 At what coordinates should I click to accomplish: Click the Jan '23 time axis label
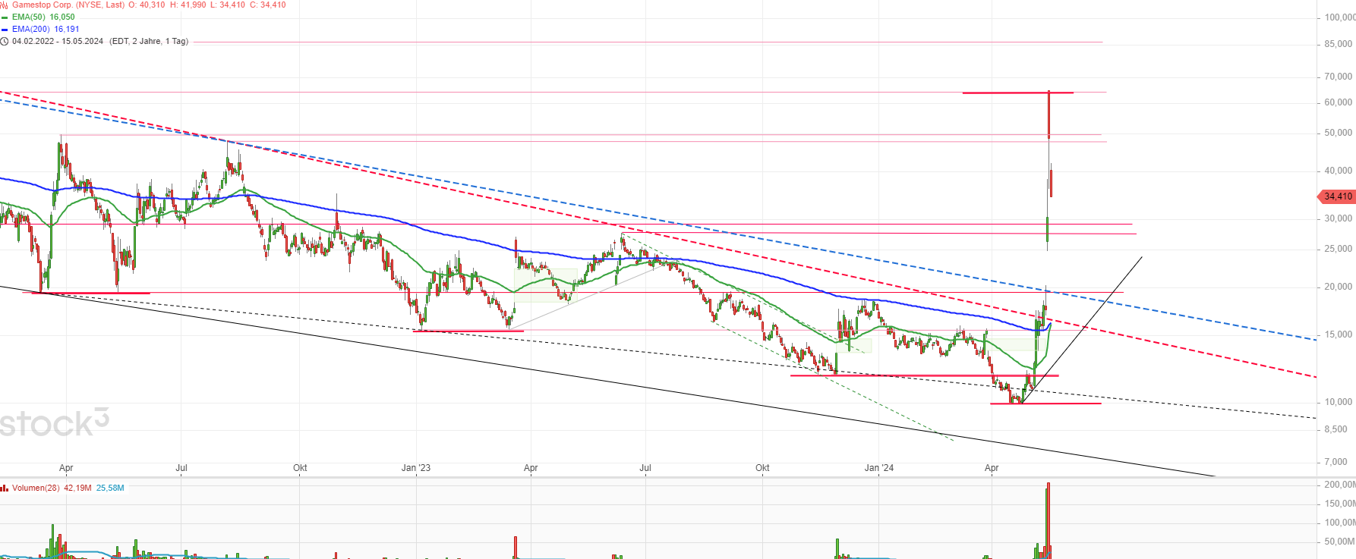tap(416, 467)
